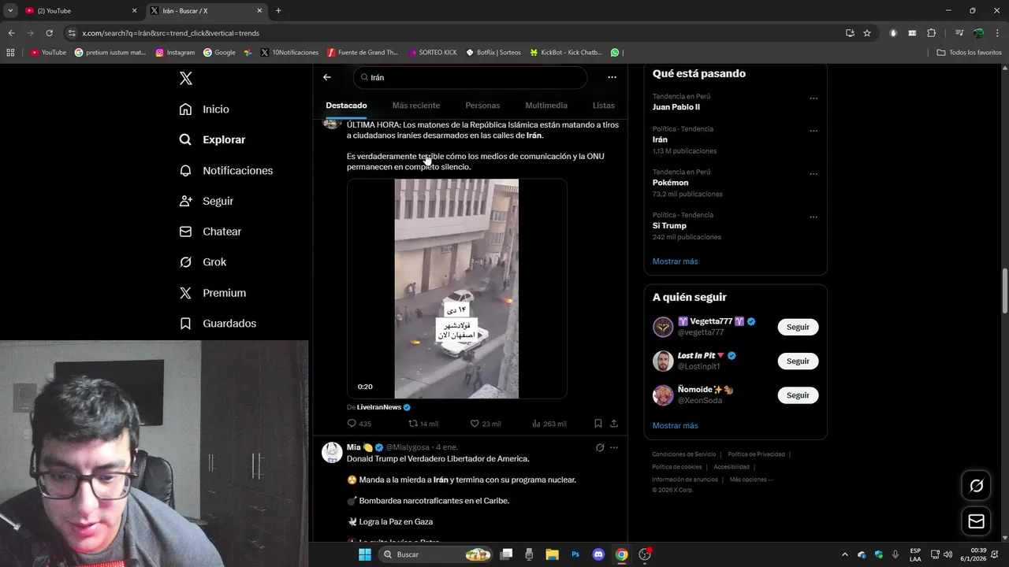Image resolution: width=1009 pixels, height=567 pixels.
Task: Open Pokémon trend
Action: coord(670,183)
